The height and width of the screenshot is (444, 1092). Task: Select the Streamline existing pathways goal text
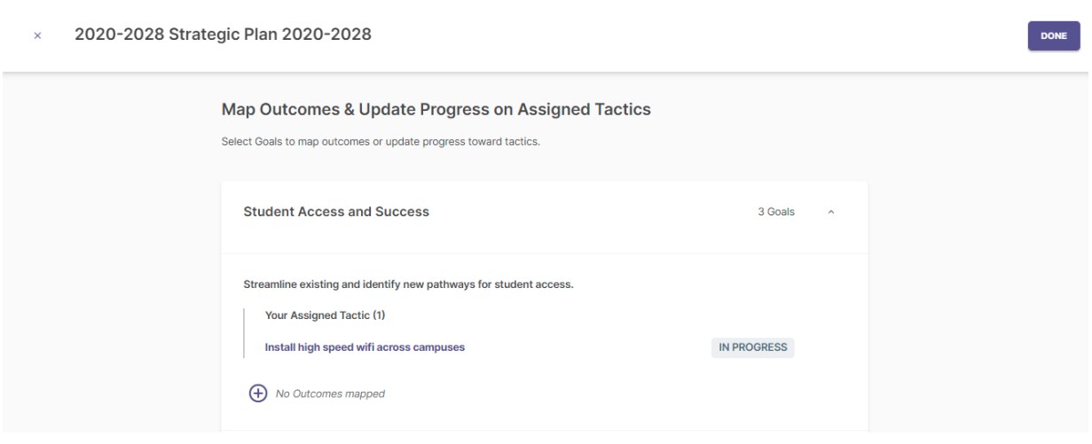click(409, 284)
